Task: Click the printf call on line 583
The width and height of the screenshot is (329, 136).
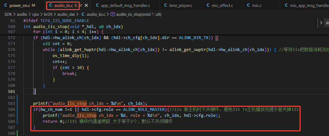Action: (x=90, y=103)
